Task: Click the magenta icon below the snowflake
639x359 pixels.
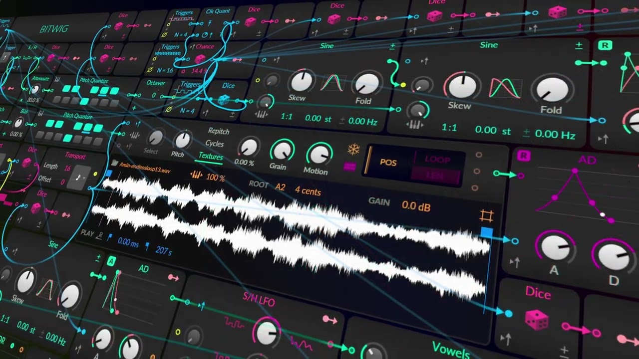Action: [350, 167]
